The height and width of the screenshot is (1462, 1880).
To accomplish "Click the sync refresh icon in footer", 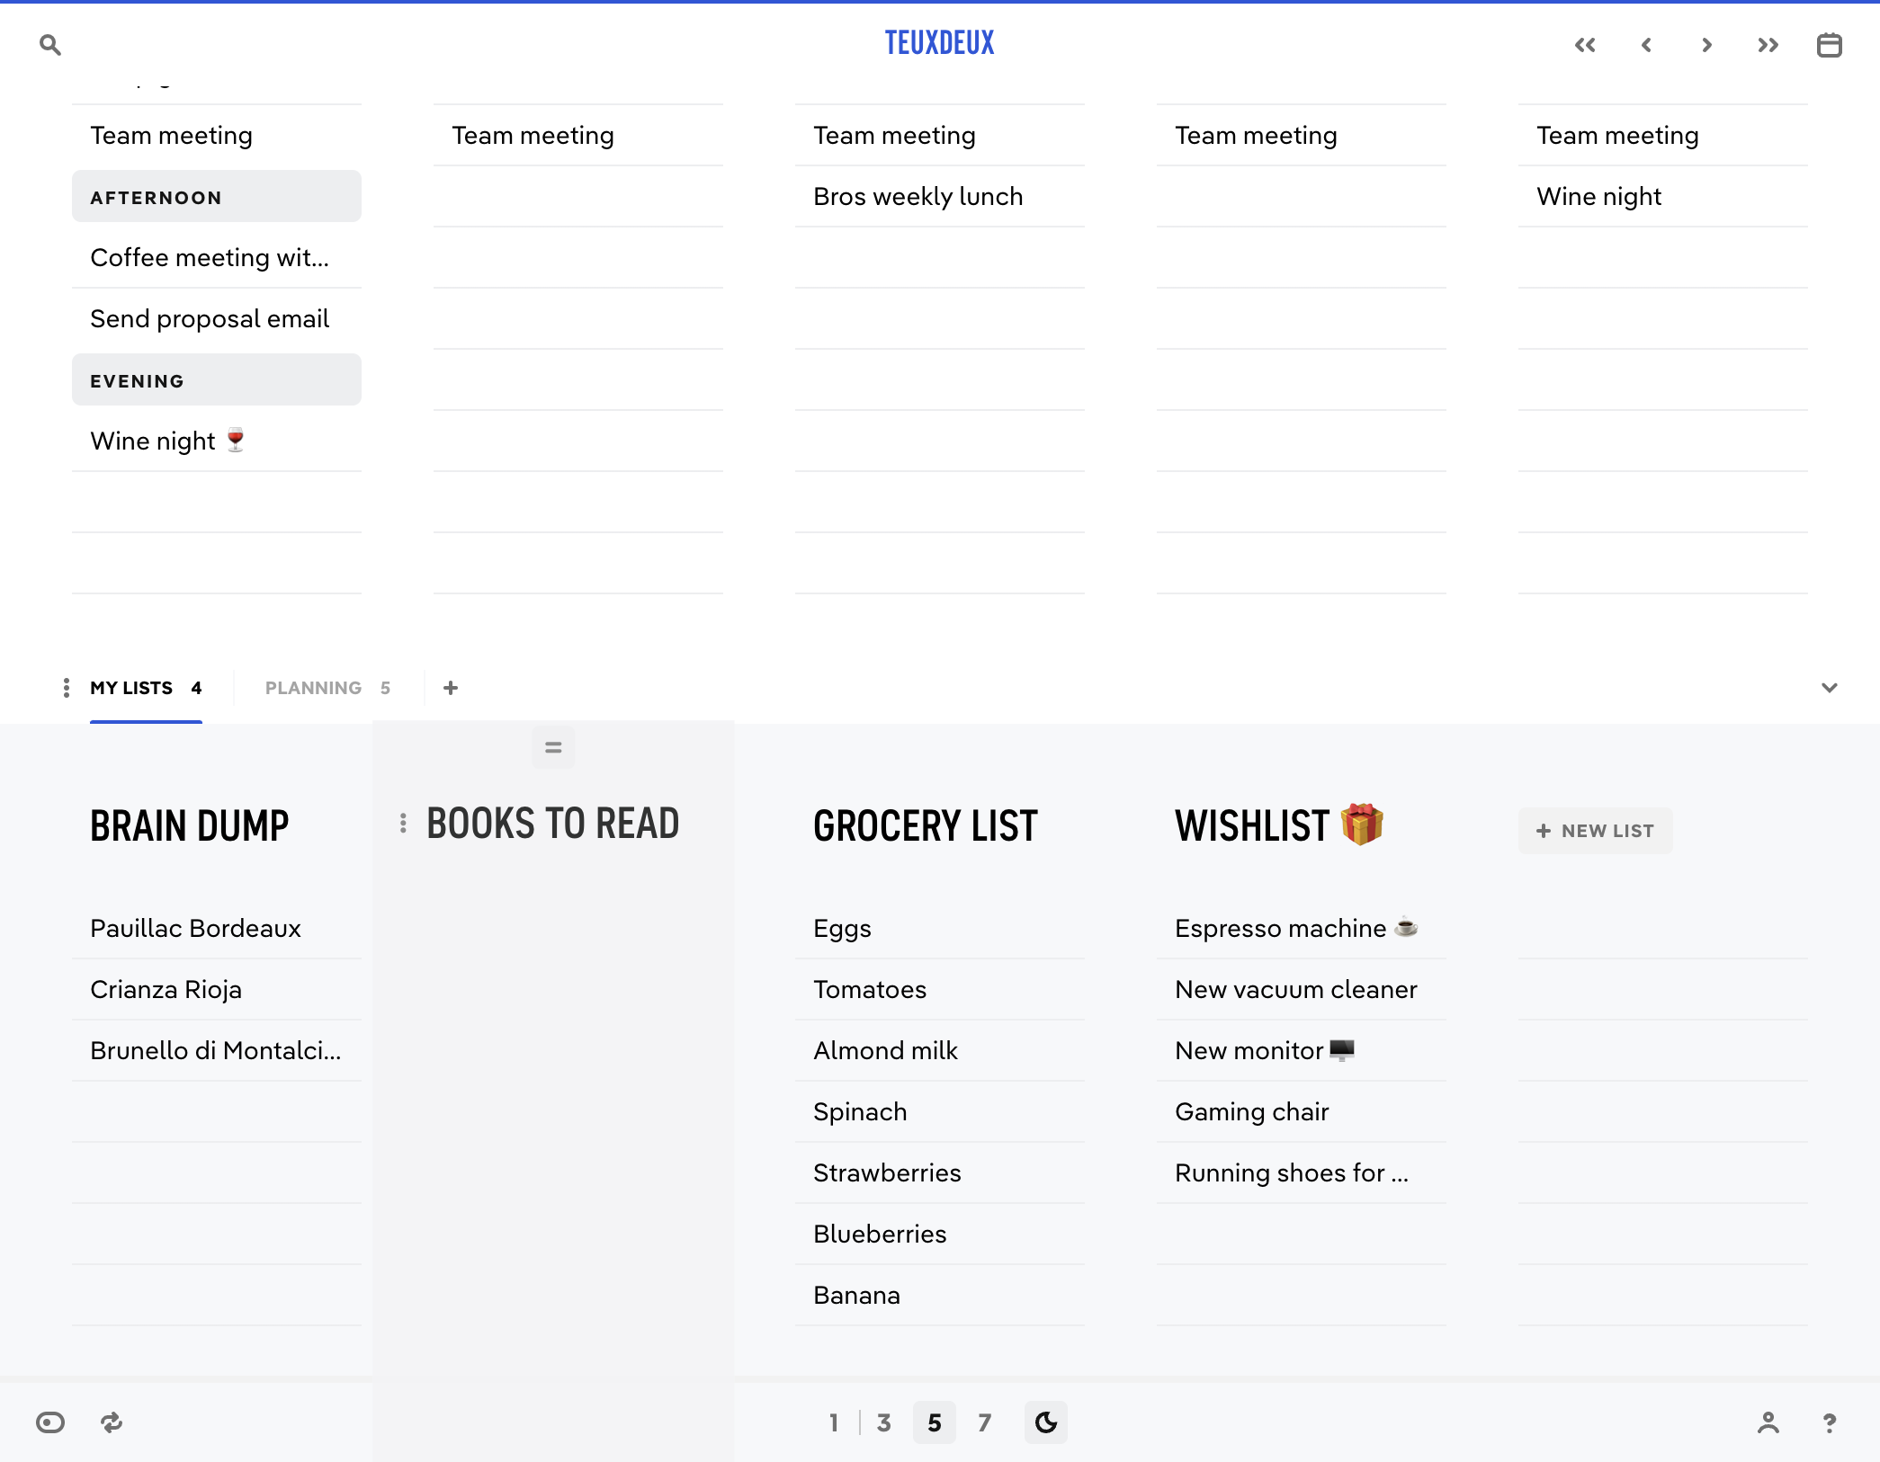I will [112, 1422].
